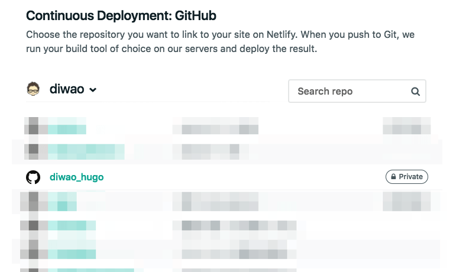Click the magnifying glass search icon
This screenshot has width=469, height=272.
(415, 92)
